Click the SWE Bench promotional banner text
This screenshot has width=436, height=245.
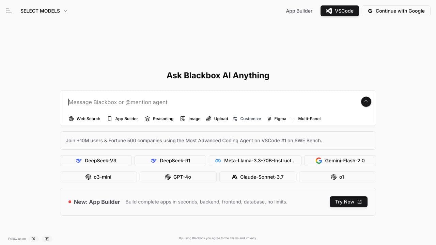click(x=194, y=141)
